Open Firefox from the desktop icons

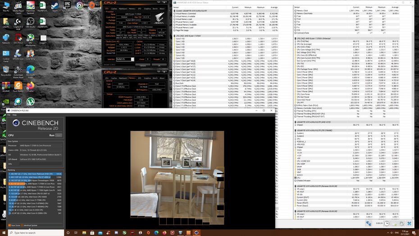31,86
